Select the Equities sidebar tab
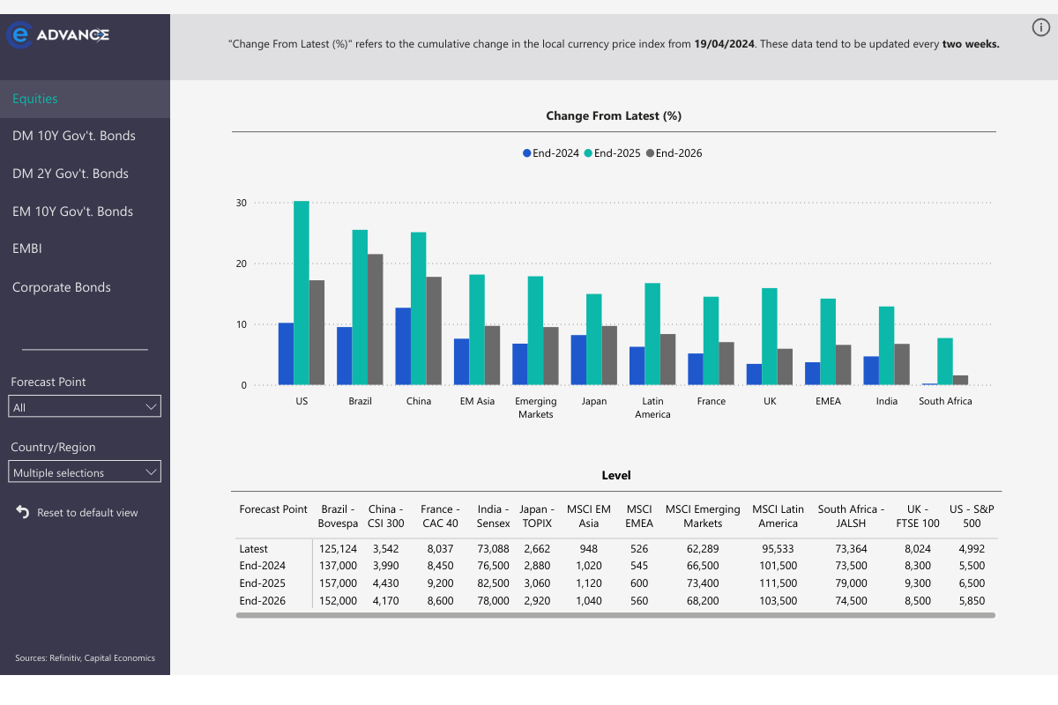Image resolution: width=1058 pixels, height=705 pixels. click(x=35, y=99)
